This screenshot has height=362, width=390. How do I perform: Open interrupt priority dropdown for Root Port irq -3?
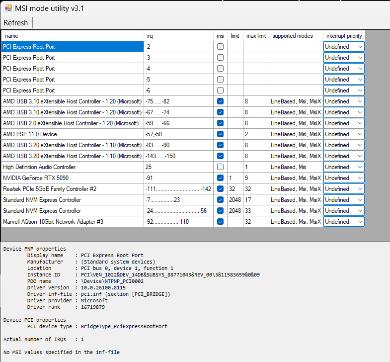344,58
